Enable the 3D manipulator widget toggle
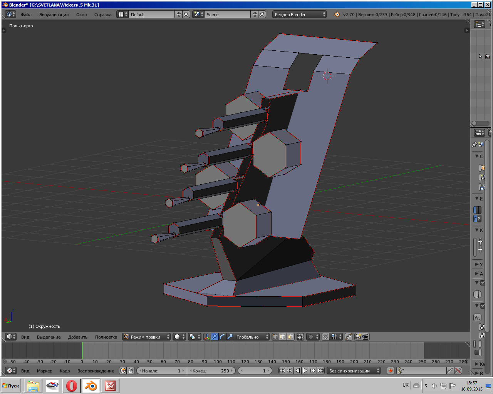 pos(207,337)
